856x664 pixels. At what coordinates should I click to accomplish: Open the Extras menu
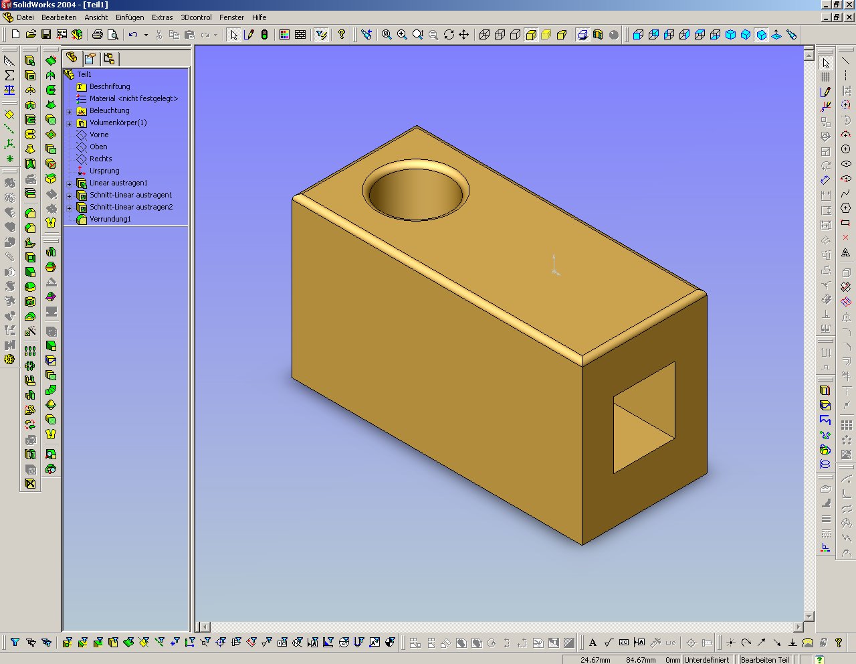tap(162, 17)
